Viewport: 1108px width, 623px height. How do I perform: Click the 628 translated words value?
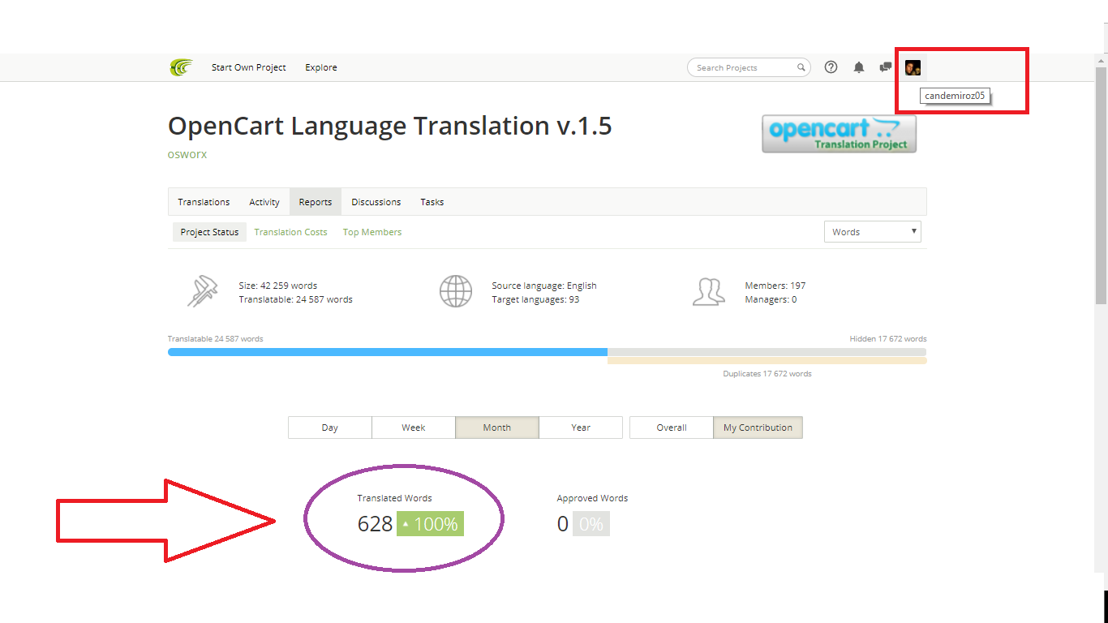click(x=375, y=524)
